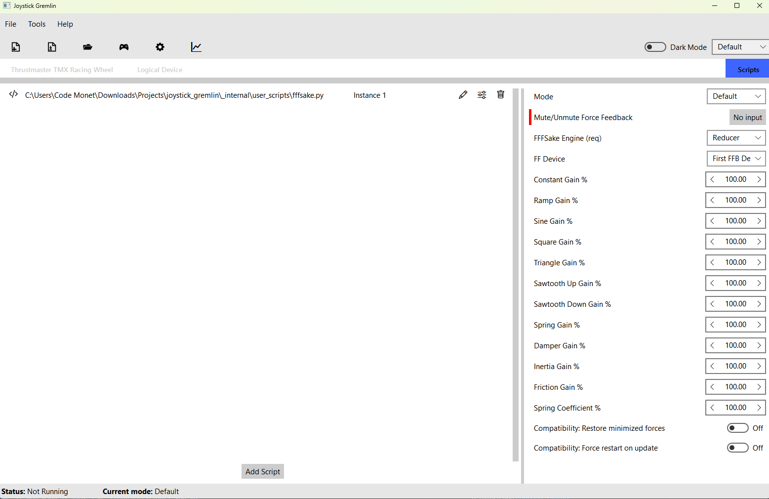Image resolution: width=769 pixels, height=499 pixels.
Task: Open the FFFSake Engine dropdown showing Reducer
Action: (736, 138)
